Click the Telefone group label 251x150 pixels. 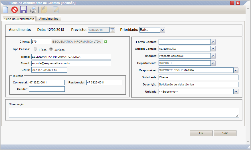18,76
